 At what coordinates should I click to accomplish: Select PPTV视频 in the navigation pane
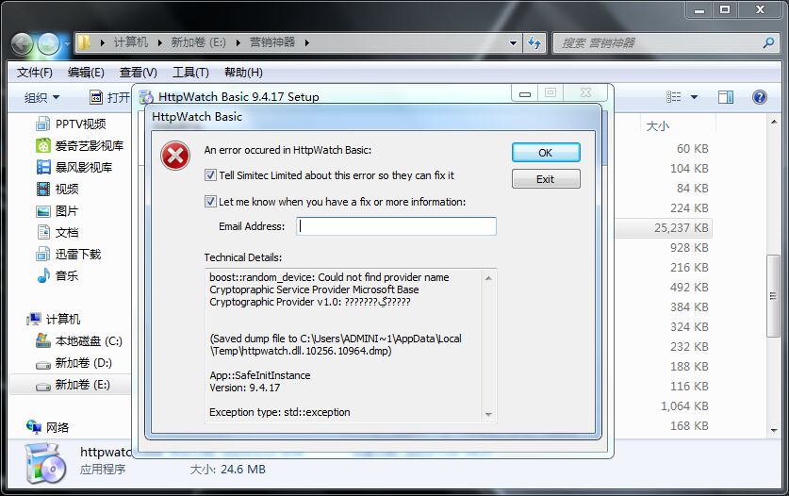pyautogui.click(x=80, y=124)
